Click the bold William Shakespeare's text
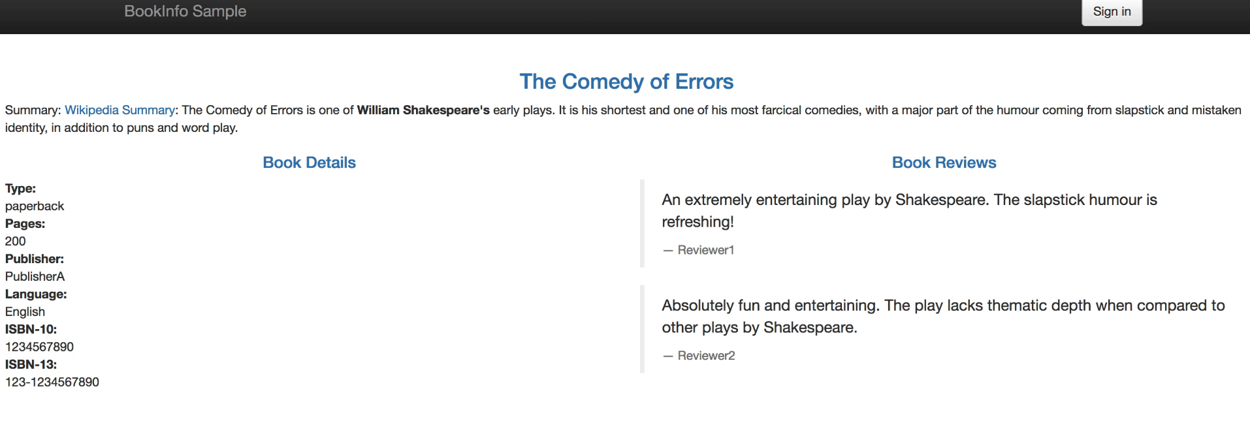 pos(423,110)
